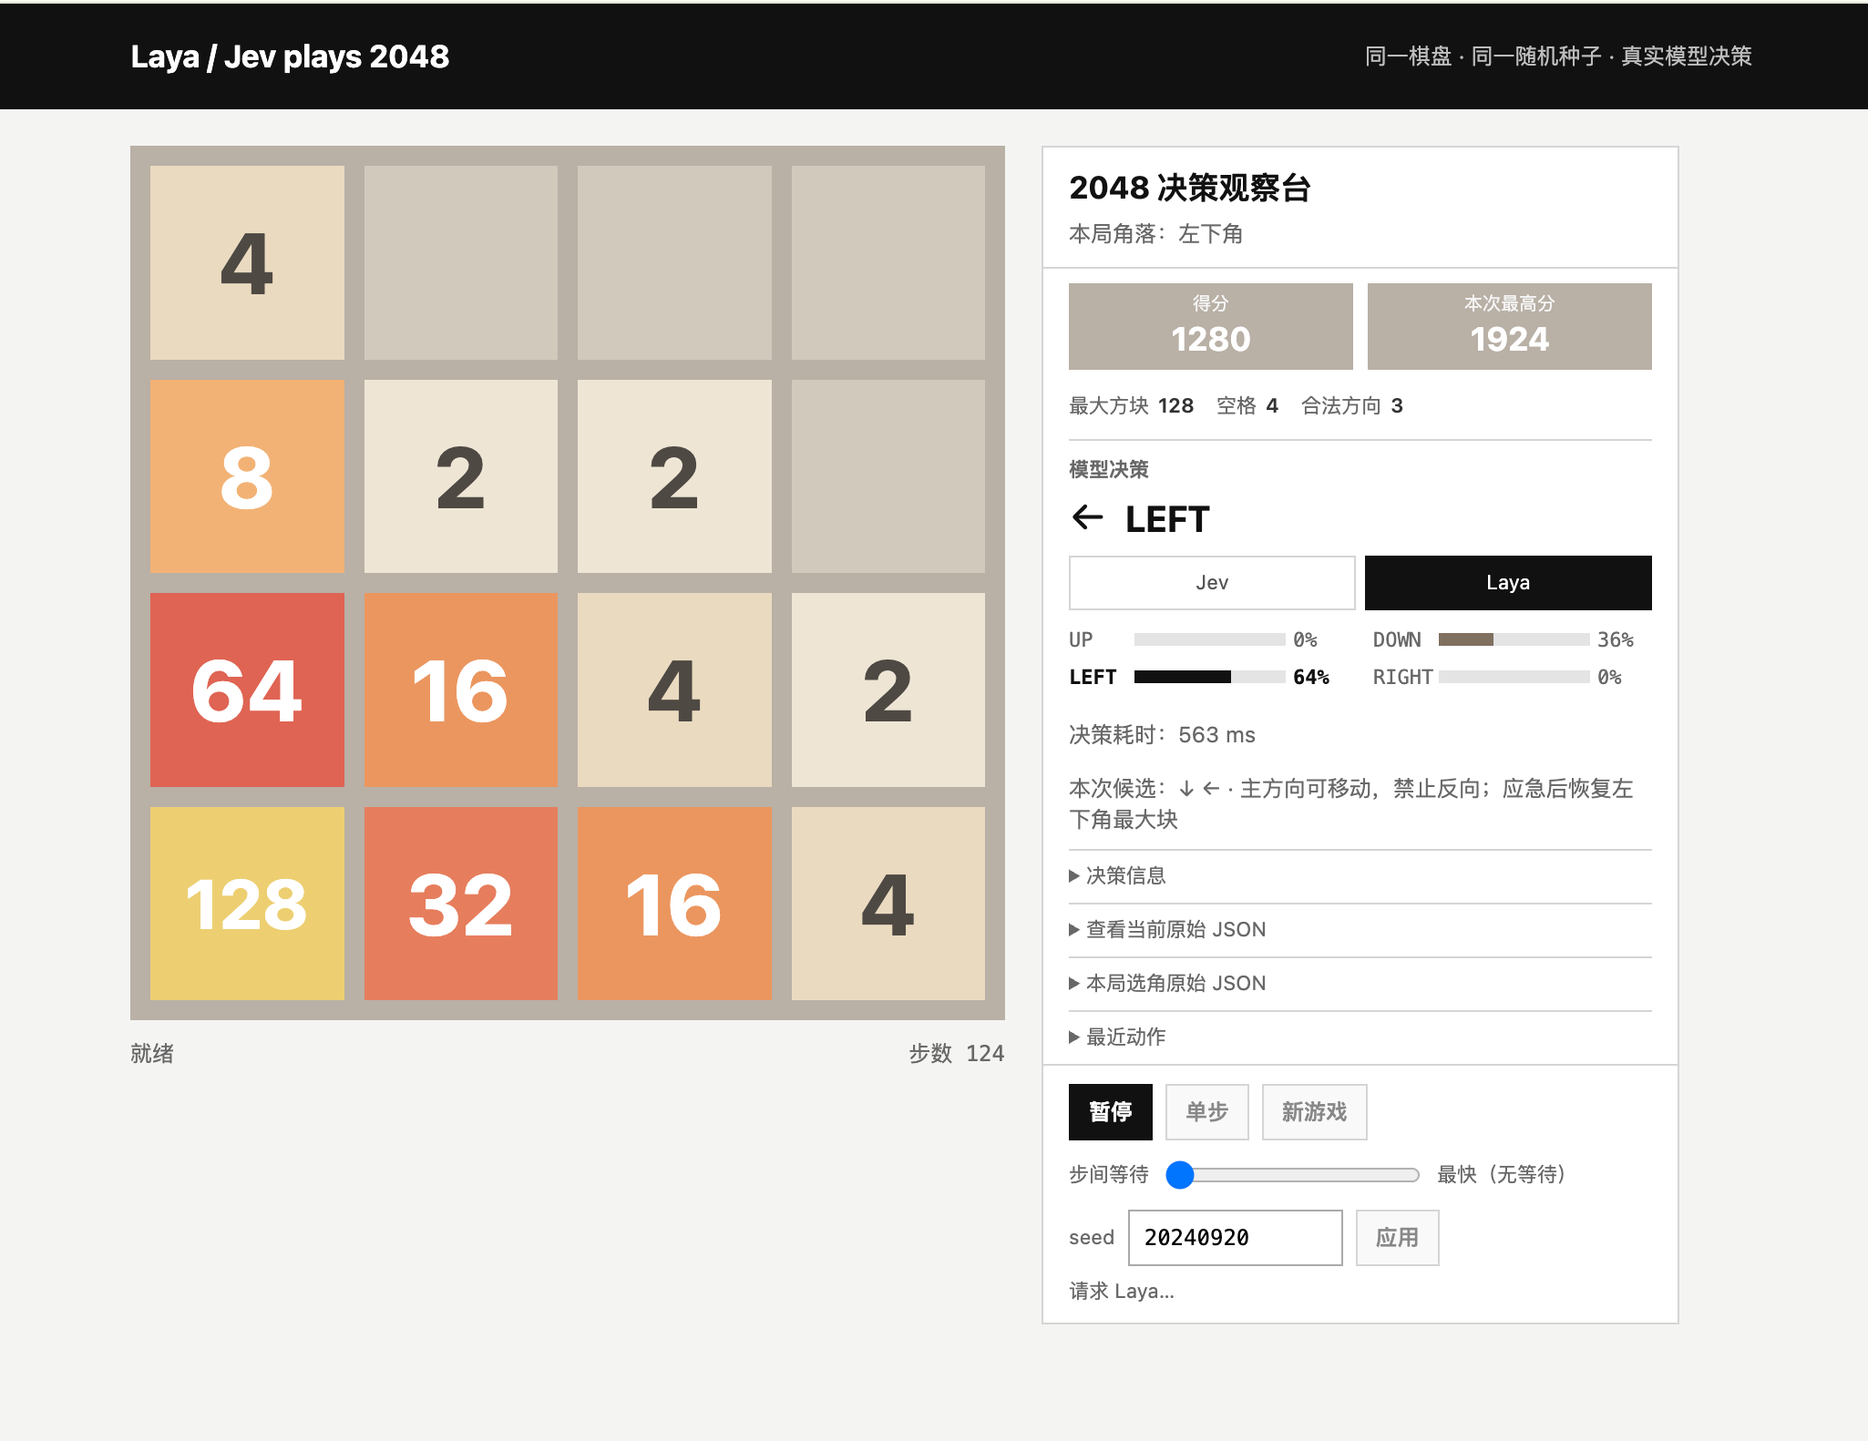The image size is (1868, 1441).
Task: Click the seed input field
Action: [1235, 1238]
